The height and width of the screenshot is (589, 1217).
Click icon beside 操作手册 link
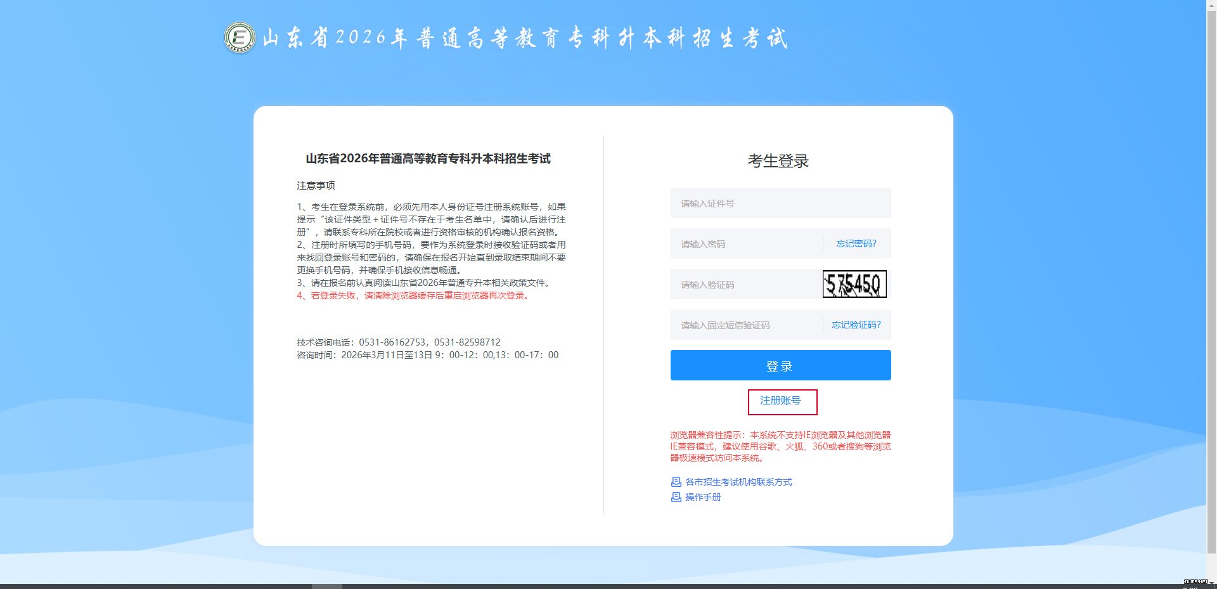pos(676,497)
